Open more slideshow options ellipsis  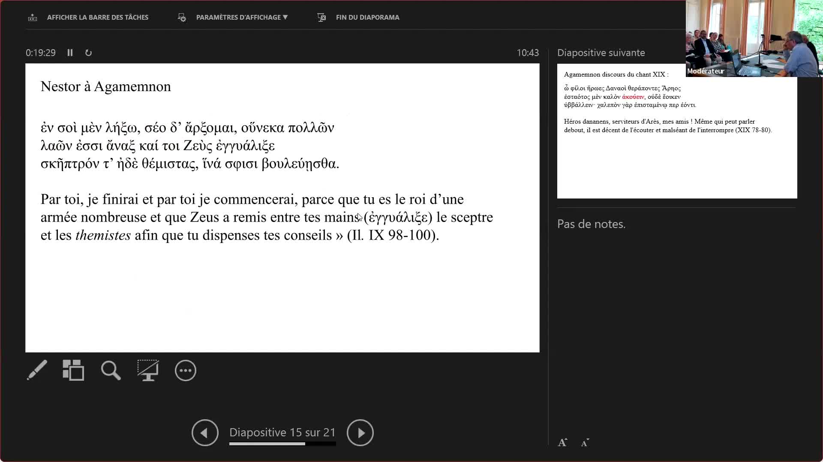tap(185, 370)
